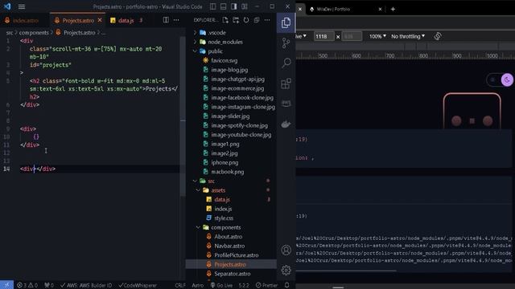This screenshot has height=289, width=515.
Task: Open macbook.png in the Explorer
Action: pos(227,172)
